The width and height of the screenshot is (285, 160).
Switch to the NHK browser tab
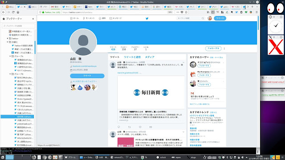pos(89,7)
